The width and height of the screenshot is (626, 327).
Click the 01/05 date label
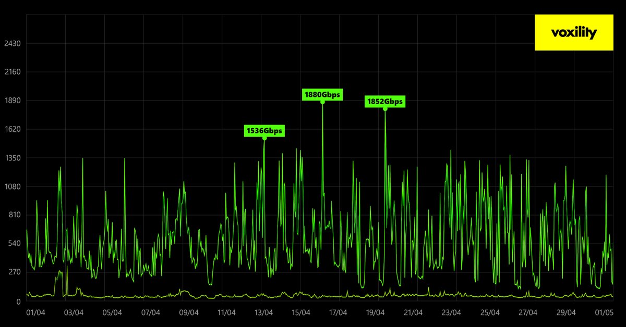tap(604, 313)
